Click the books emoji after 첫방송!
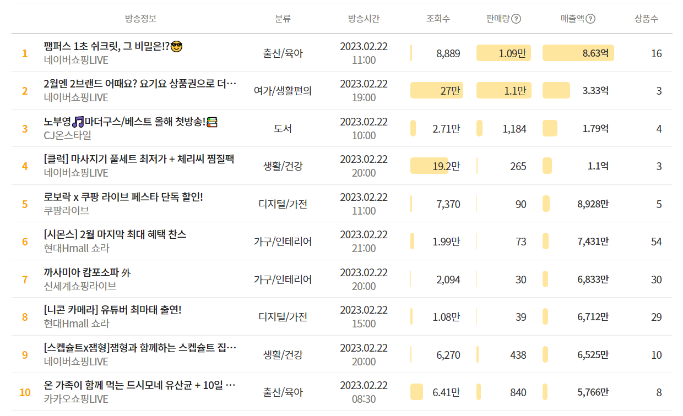683x416 pixels. (x=213, y=122)
